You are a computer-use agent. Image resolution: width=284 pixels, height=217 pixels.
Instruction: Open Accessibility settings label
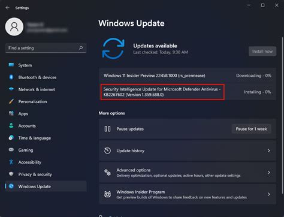coord(30,162)
